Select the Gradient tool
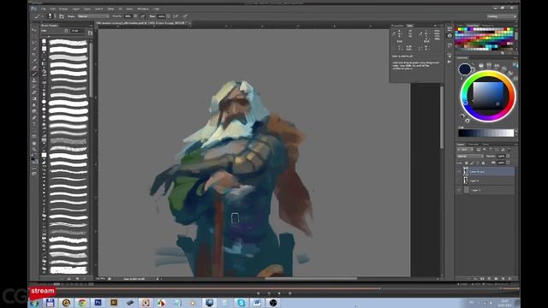Screen dimensions: 548x308 (34, 98)
